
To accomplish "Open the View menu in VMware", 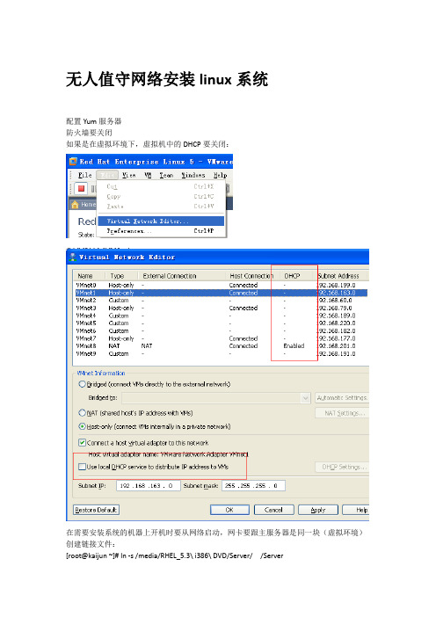I will (x=128, y=175).
